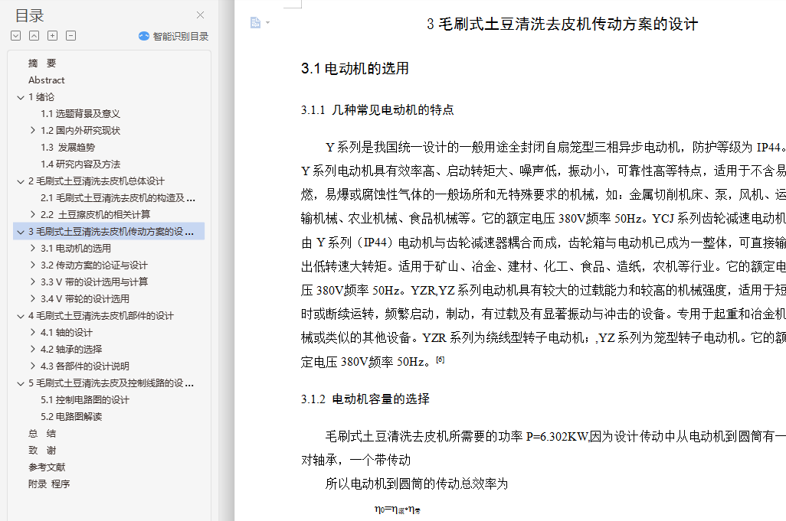This screenshot has width=786, height=521.
Task: Navigate to 附录 程序
Action: pos(49,484)
